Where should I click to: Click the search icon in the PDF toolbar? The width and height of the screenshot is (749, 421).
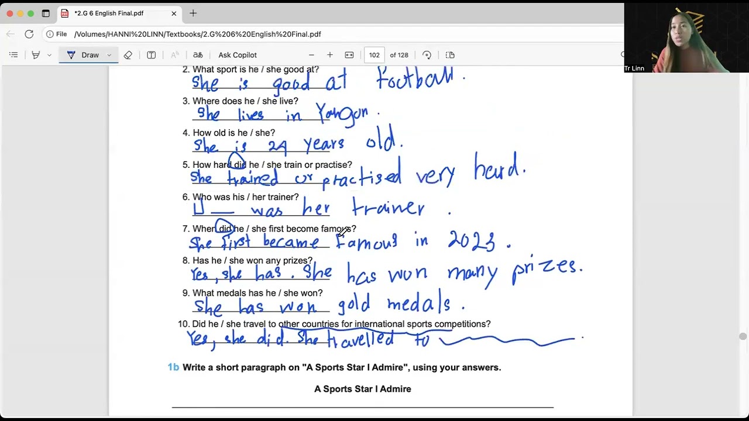(x=622, y=55)
